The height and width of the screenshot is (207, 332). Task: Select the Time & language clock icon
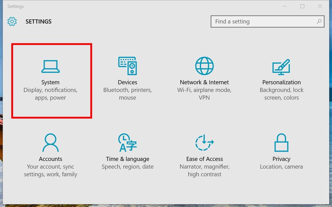point(127,142)
